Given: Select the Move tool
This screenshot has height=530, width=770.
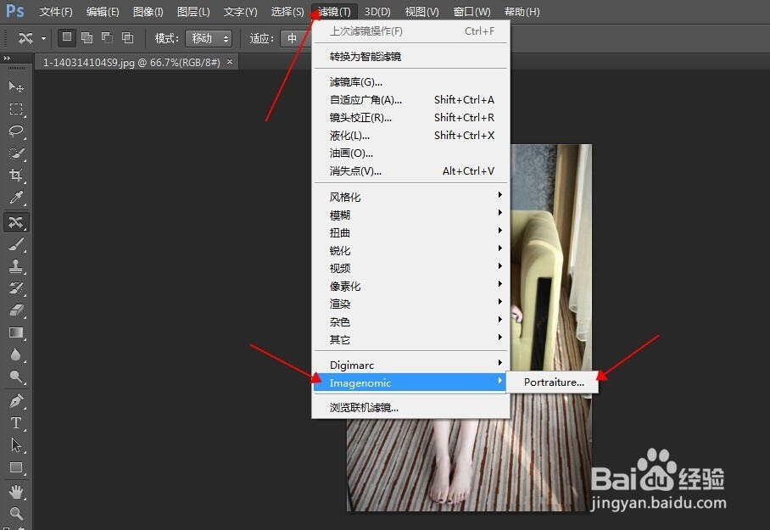Looking at the screenshot, I should [15, 86].
